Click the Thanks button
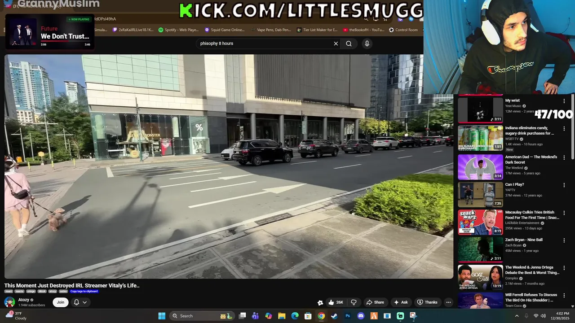Image resolution: width=575 pixels, height=323 pixels. (x=427, y=302)
